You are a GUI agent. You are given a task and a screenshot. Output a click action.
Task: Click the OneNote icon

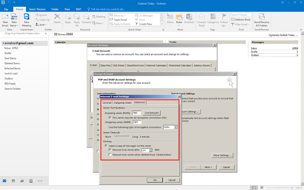[x=189, y=17]
